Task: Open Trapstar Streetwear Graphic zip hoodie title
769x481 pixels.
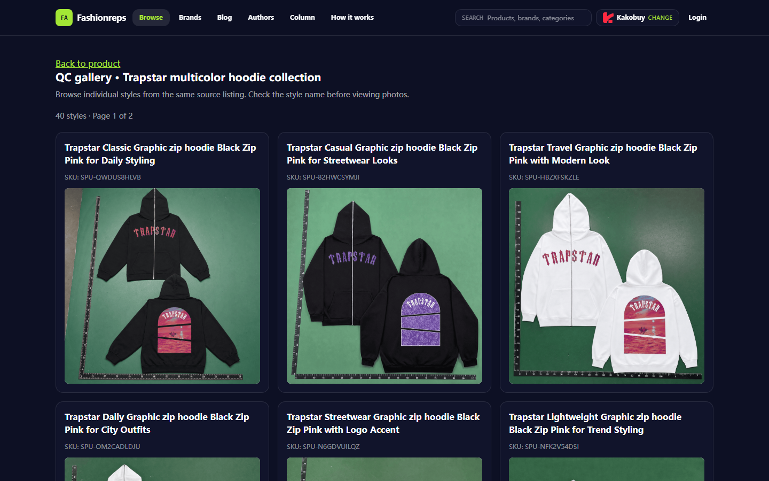Action: 383,423
